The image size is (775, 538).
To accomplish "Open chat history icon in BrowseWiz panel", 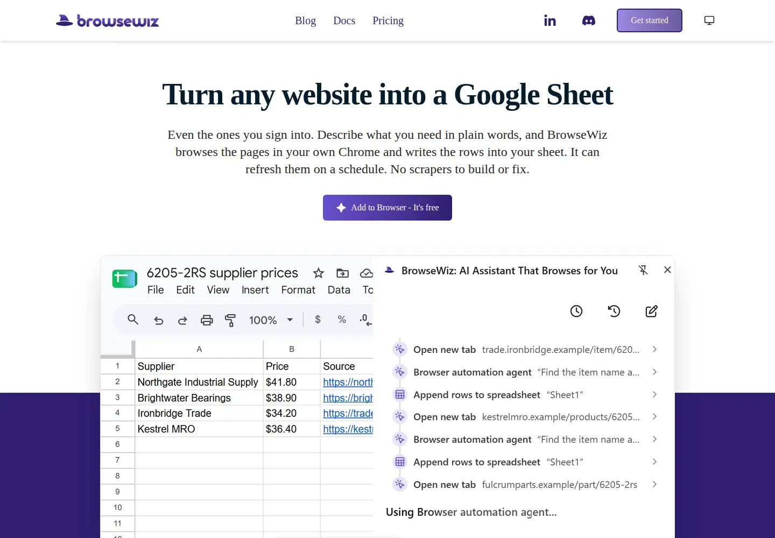I will click(614, 311).
